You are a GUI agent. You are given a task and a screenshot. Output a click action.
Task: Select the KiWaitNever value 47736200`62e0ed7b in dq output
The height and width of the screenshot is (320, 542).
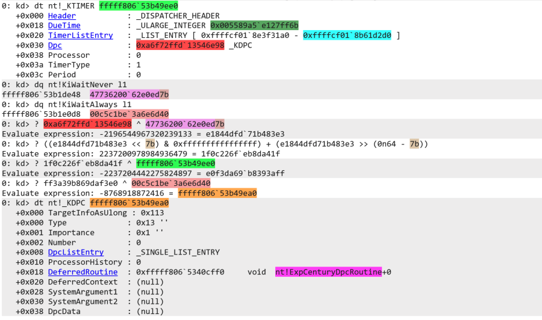[x=129, y=94]
